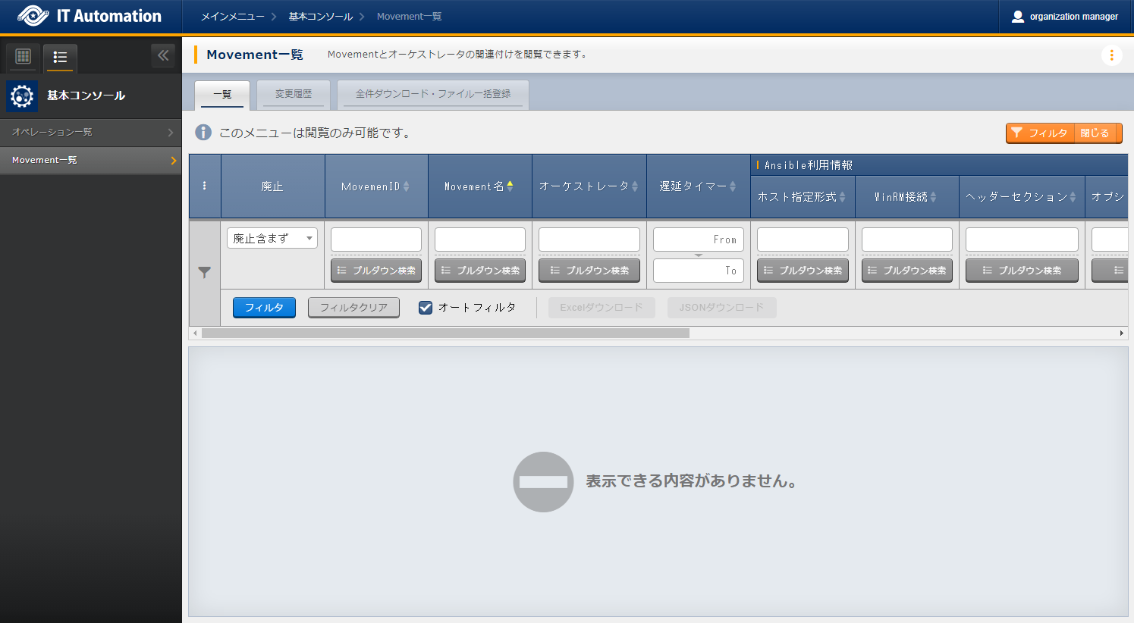Collapse the sidebar with double-chevron icon
The width and height of the screenshot is (1134, 623).
163,55
